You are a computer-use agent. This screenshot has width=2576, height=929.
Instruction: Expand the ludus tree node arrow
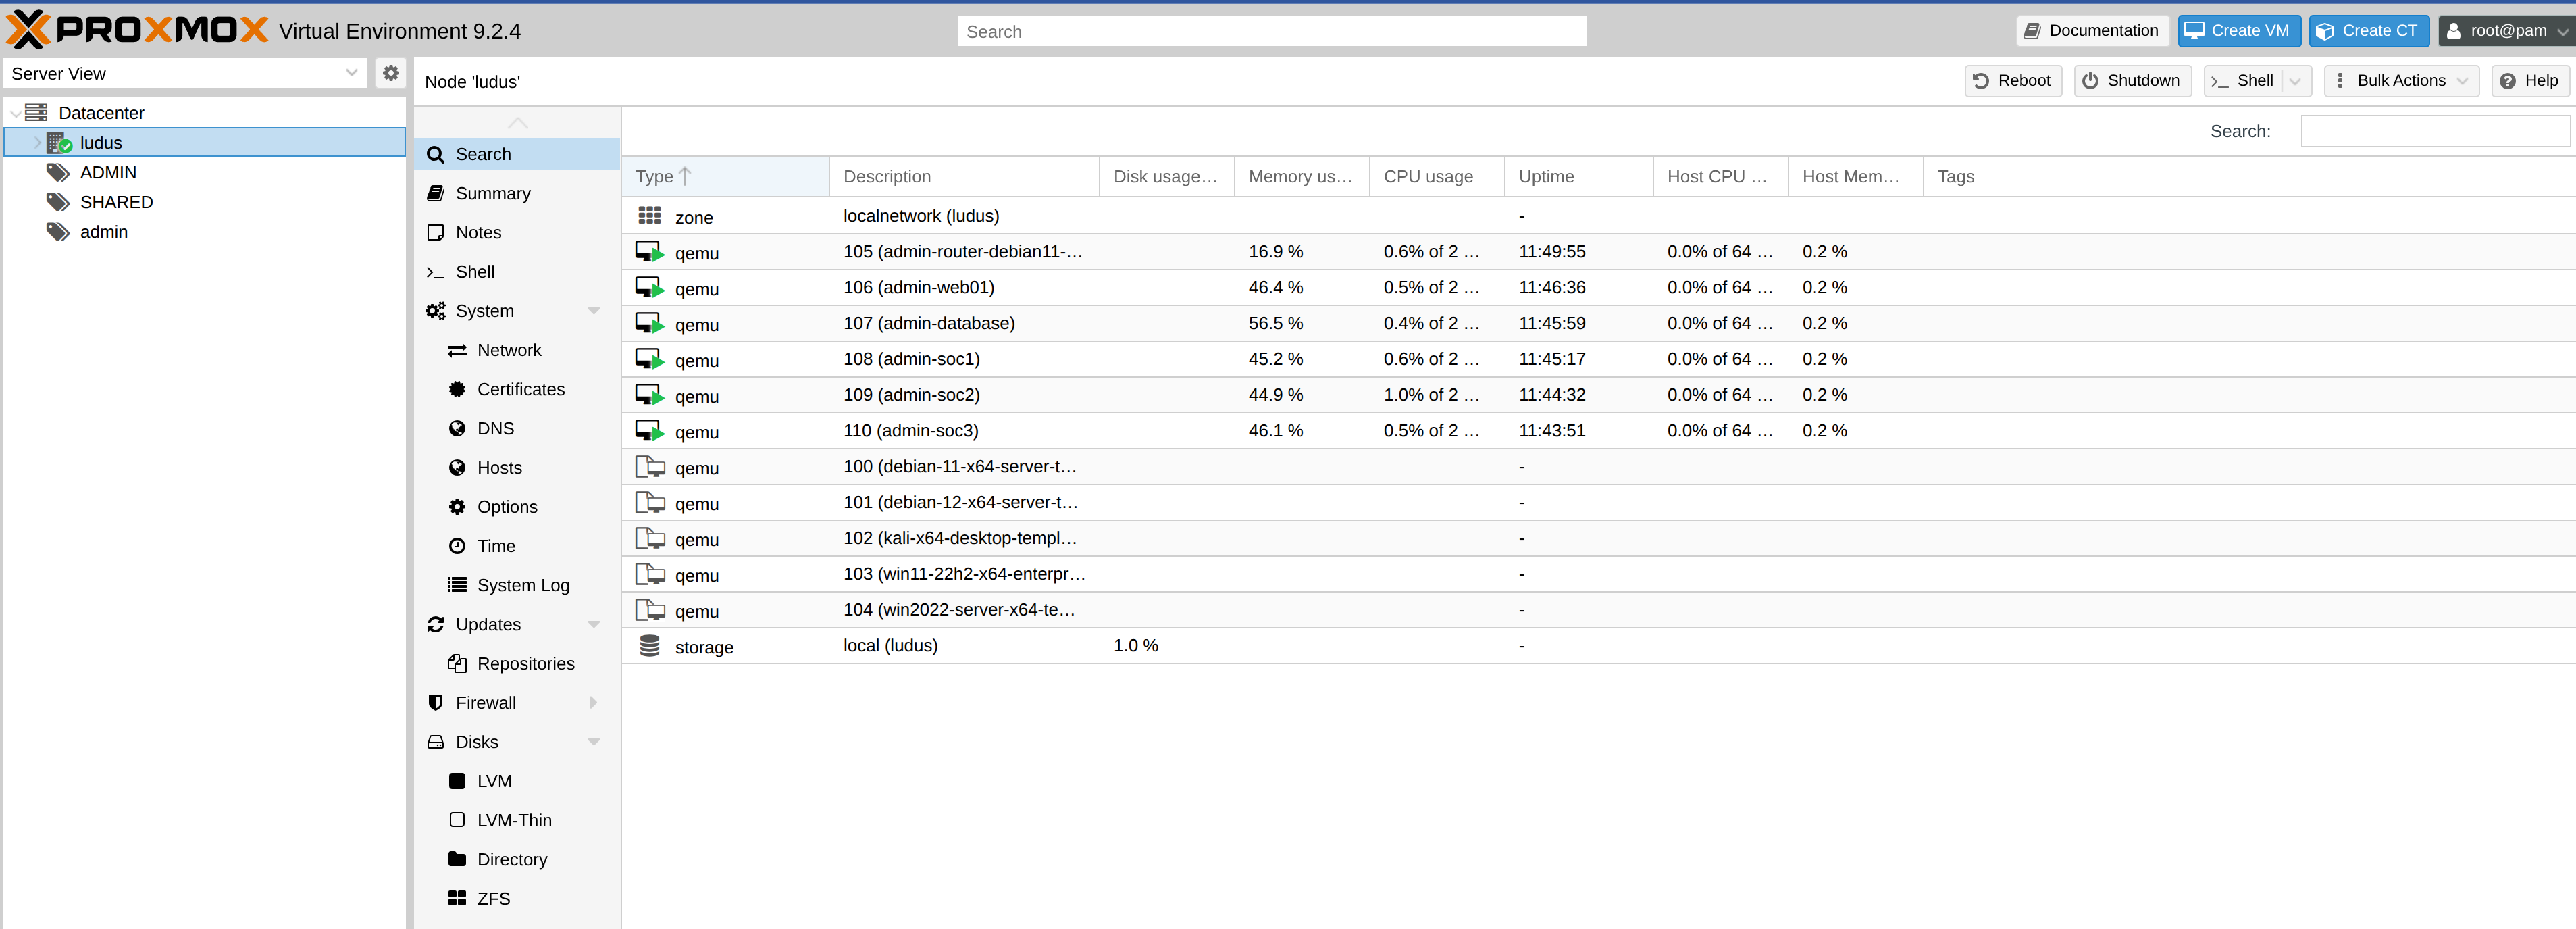coord(37,143)
